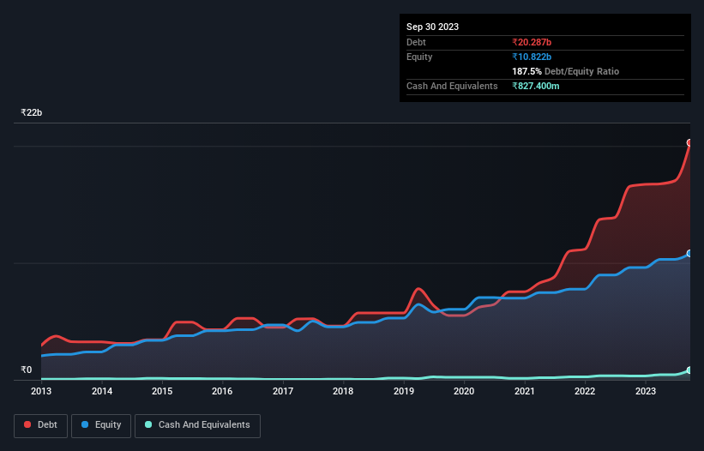Click the 2015 x-axis label
This screenshot has width=704, height=451.
tap(162, 391)
